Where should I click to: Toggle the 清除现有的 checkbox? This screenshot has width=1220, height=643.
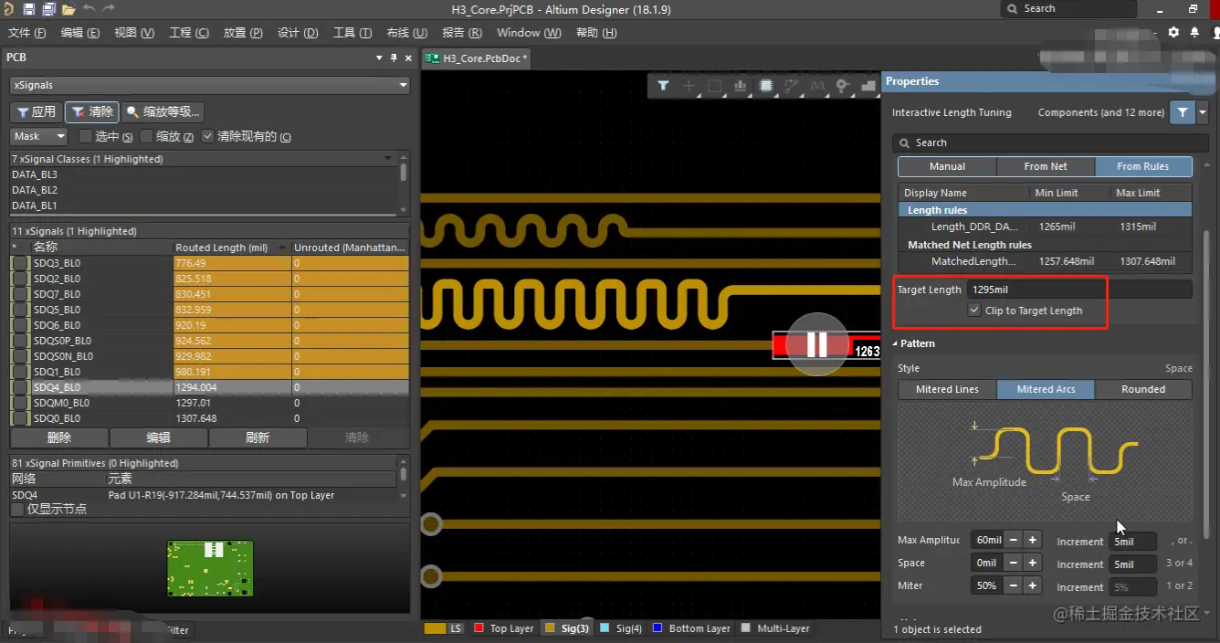(207, 136)
